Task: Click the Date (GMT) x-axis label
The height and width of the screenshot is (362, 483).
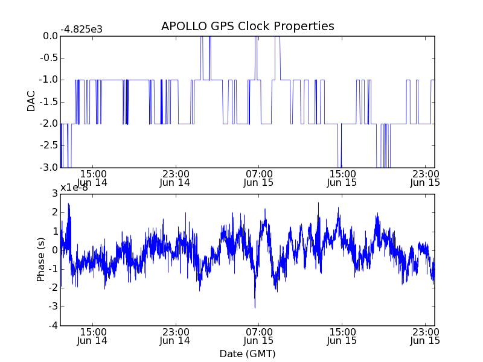Action: click(248, 354)
